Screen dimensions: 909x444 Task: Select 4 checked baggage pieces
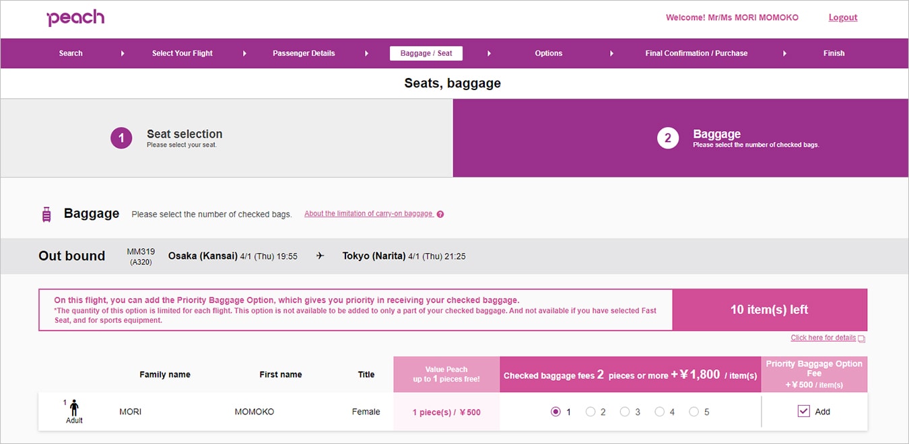coord(659,412)
